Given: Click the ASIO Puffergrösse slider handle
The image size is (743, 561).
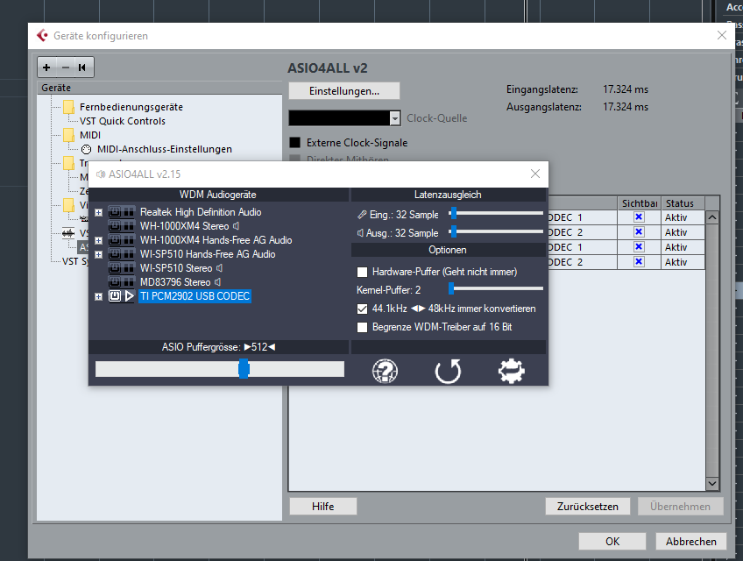Looking at the screenshot, I should 244,368.
